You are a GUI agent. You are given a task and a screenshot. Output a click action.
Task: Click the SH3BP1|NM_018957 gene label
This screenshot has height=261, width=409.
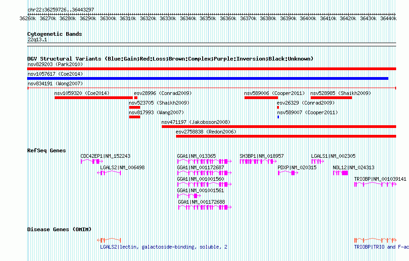[x=261, y=156]
